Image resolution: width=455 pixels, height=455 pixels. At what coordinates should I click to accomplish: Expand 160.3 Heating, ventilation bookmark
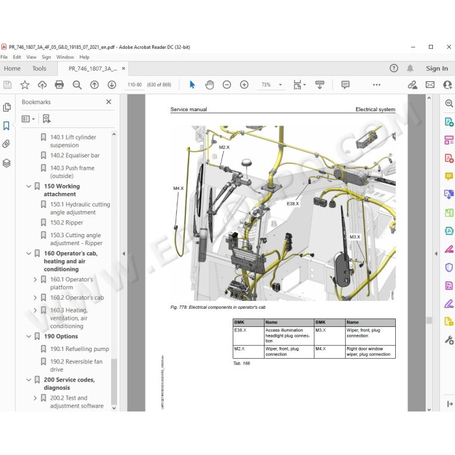click(35, 310)
